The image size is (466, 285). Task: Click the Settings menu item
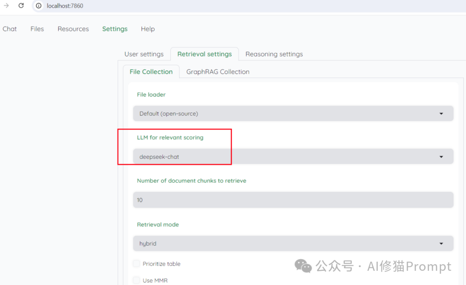(x=114, y=28)
